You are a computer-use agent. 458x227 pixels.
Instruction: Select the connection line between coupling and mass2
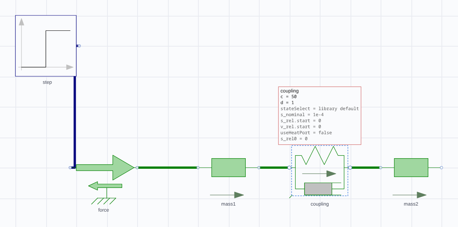[x=365, y=168]
